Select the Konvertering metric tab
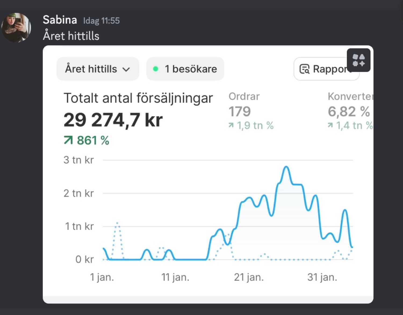403x315 pixels. coord(349,97)
